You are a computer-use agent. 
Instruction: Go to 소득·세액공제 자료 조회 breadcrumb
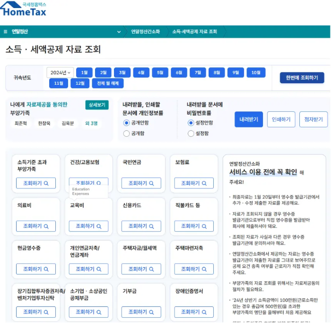(x=194, y=32)
